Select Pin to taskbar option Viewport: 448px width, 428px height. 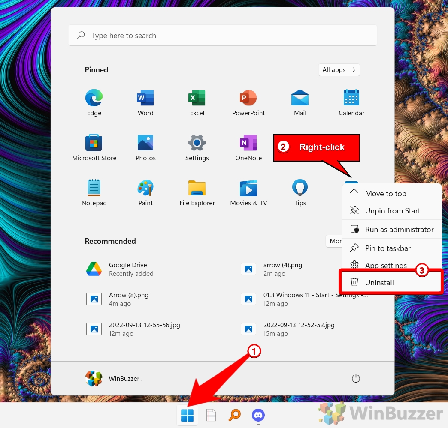(392, 248)
